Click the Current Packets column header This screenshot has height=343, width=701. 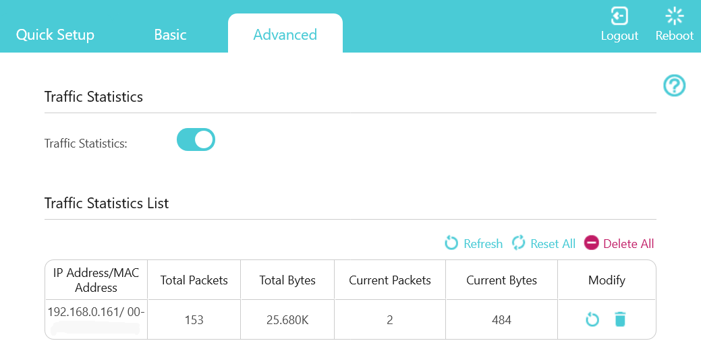click(390, 280)
